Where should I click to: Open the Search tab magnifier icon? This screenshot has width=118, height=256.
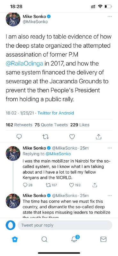point(44,239)
